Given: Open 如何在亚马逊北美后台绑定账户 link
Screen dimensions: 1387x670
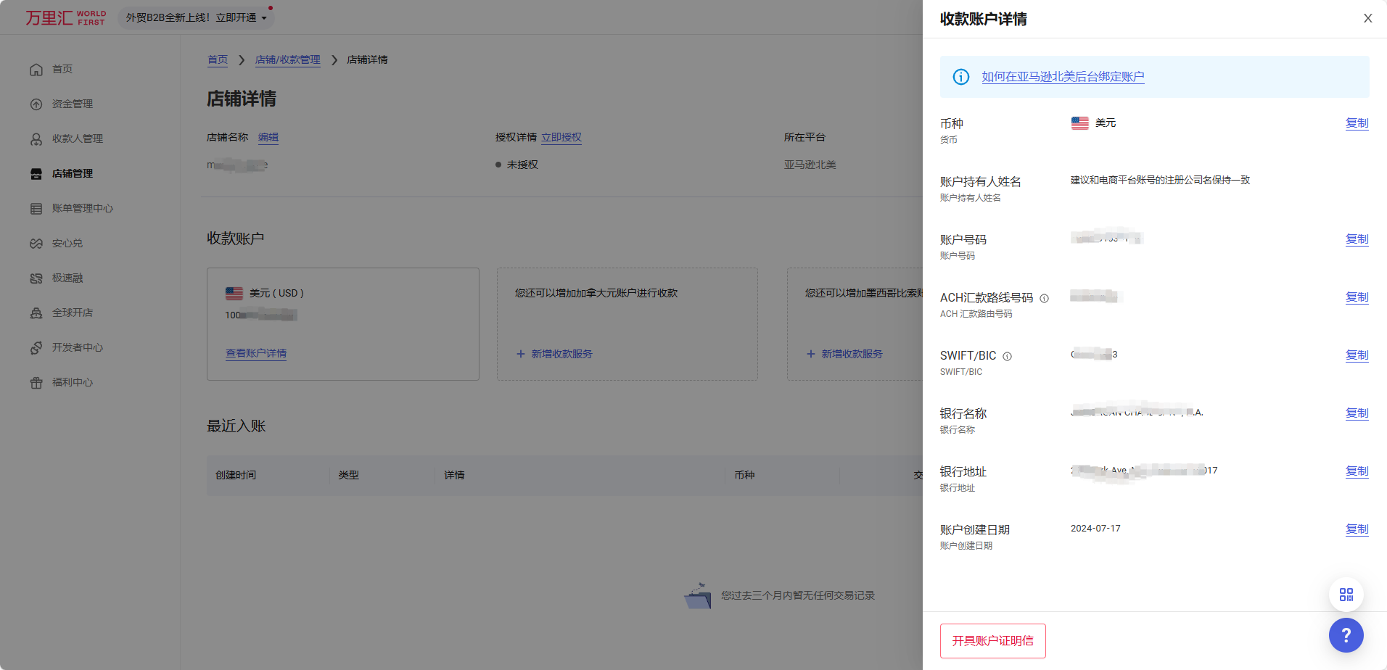Looking at the screenshot, I should pyautogui.click(x=1063, y=77).
